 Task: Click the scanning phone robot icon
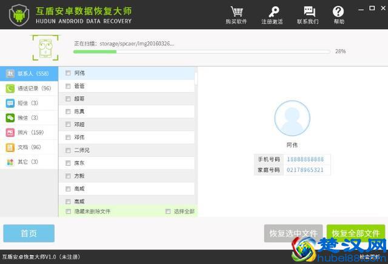click(46, 48)
